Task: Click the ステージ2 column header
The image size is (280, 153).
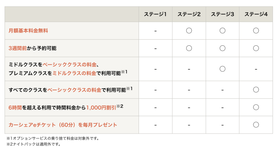Action: click(x=189, y=14)
